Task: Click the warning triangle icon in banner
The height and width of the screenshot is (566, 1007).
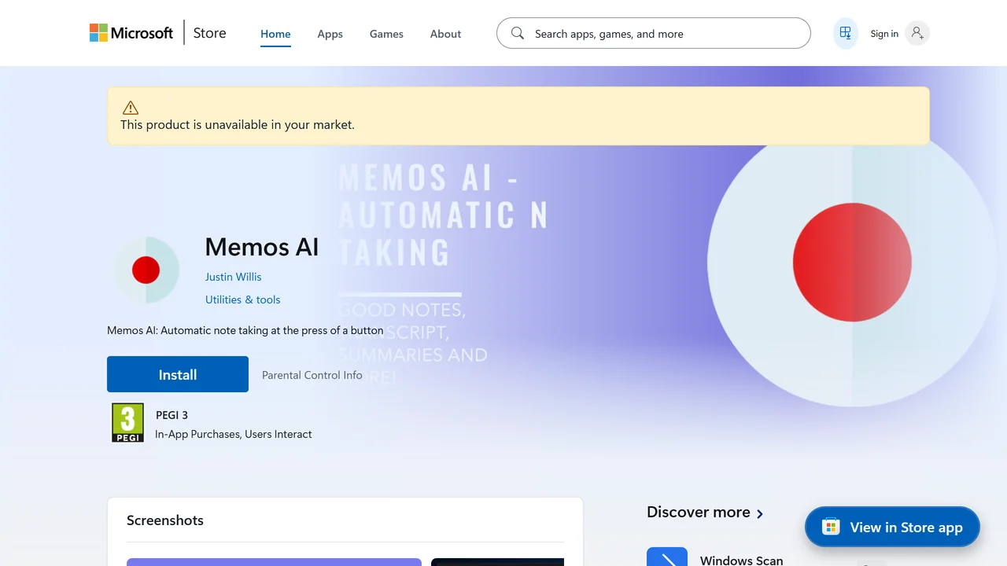Action: pyautogui.click(x=131, y=108)
